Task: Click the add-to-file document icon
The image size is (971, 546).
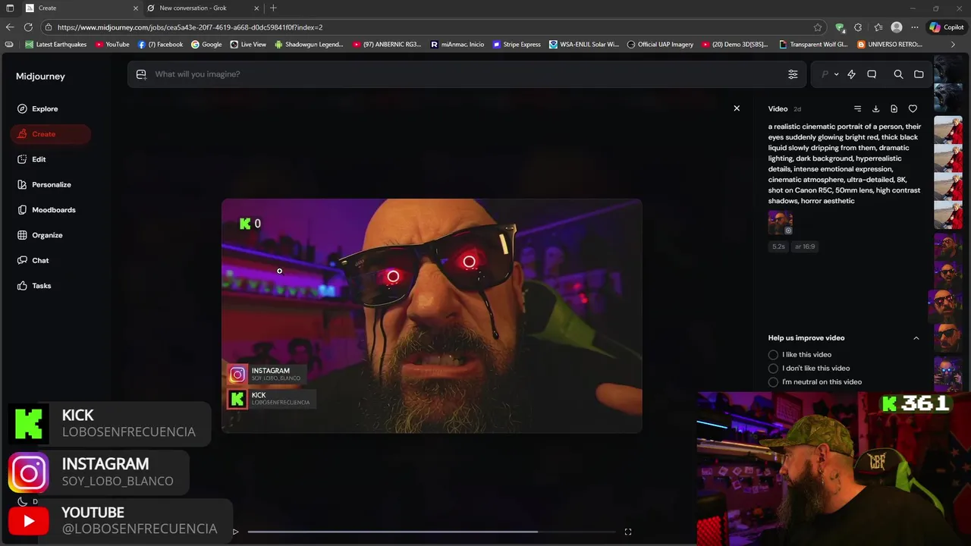Action: coord(894,109)
